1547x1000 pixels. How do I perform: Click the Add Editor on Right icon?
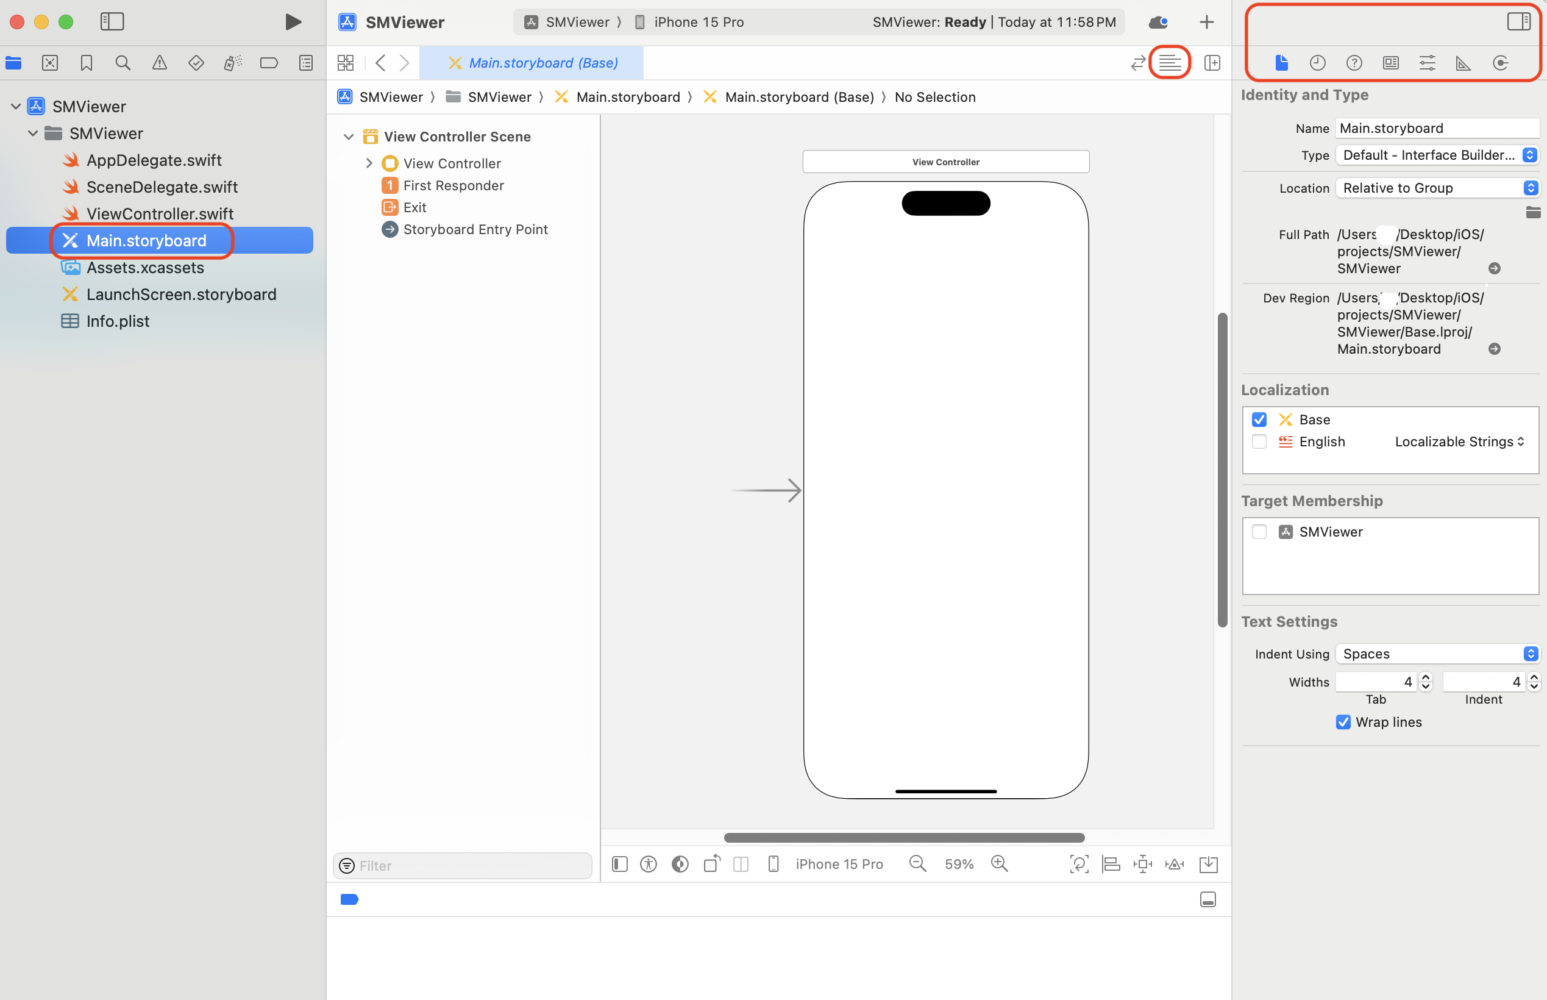[1212, 63]
